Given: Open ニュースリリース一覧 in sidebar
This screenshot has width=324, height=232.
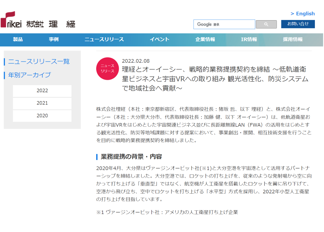Looking at the screenshot, I should [x=39, y=61].
